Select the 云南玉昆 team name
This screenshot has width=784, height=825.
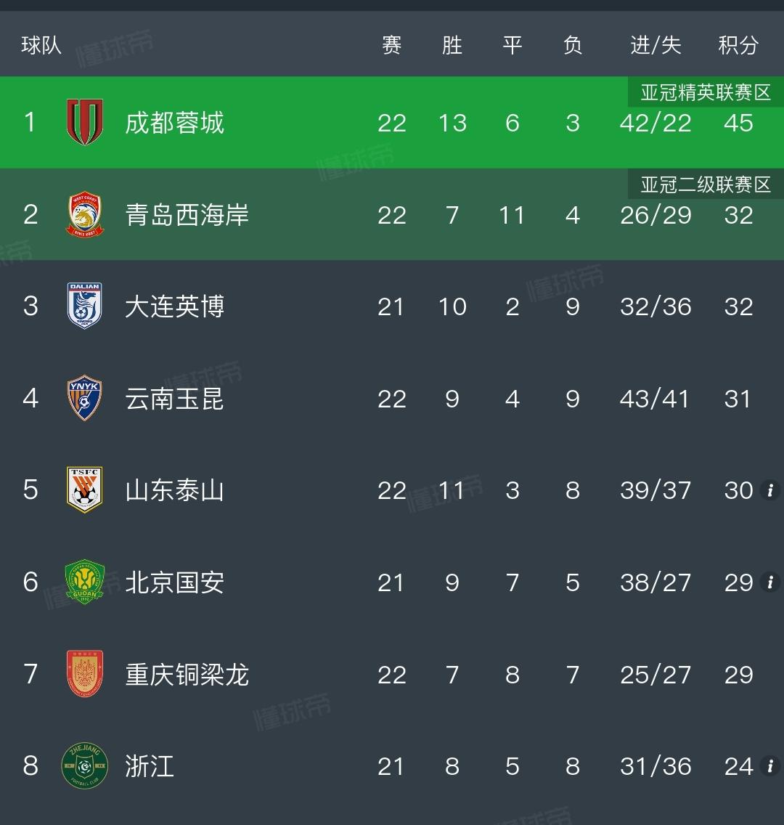coord(174,398)
